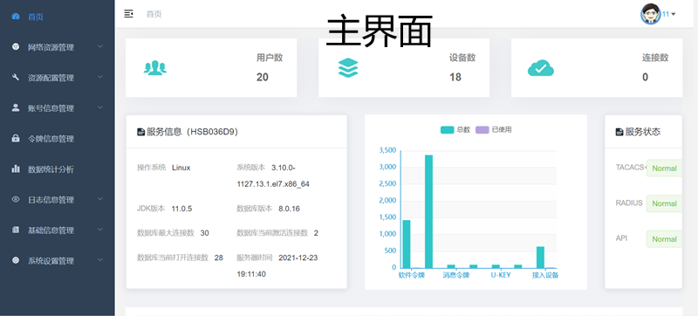
Task: Click the icon beside 系统设置管理
Action: [16, 260]
